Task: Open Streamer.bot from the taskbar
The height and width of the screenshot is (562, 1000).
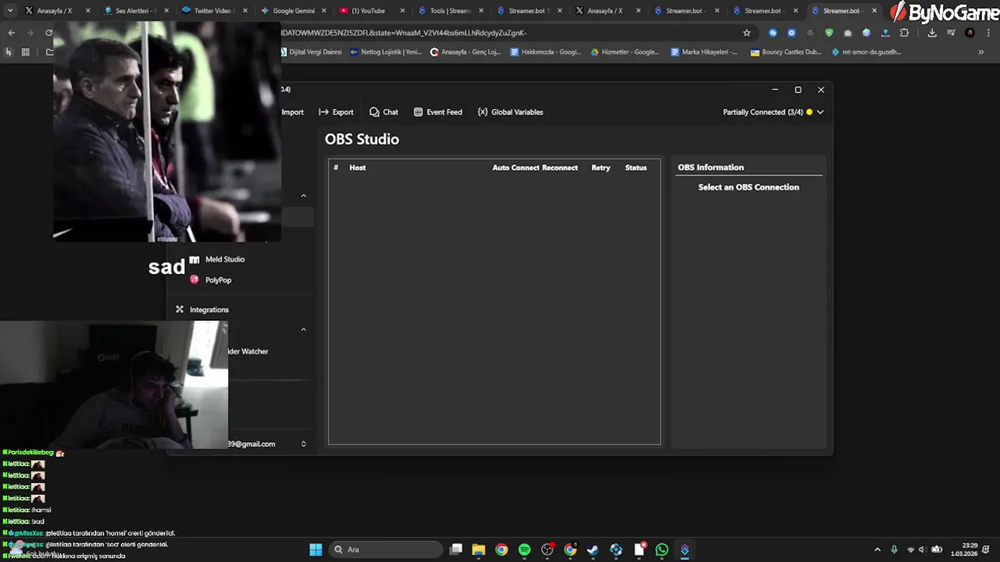Action: pyautogui.click(x=684, y=550)
